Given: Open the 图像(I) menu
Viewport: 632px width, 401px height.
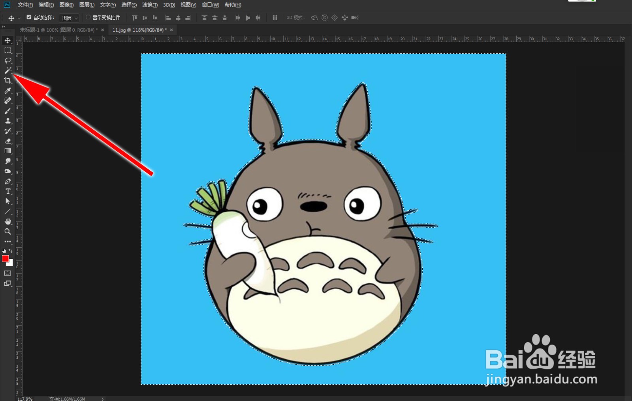Looking at the screenshot, I should (66, 5).
